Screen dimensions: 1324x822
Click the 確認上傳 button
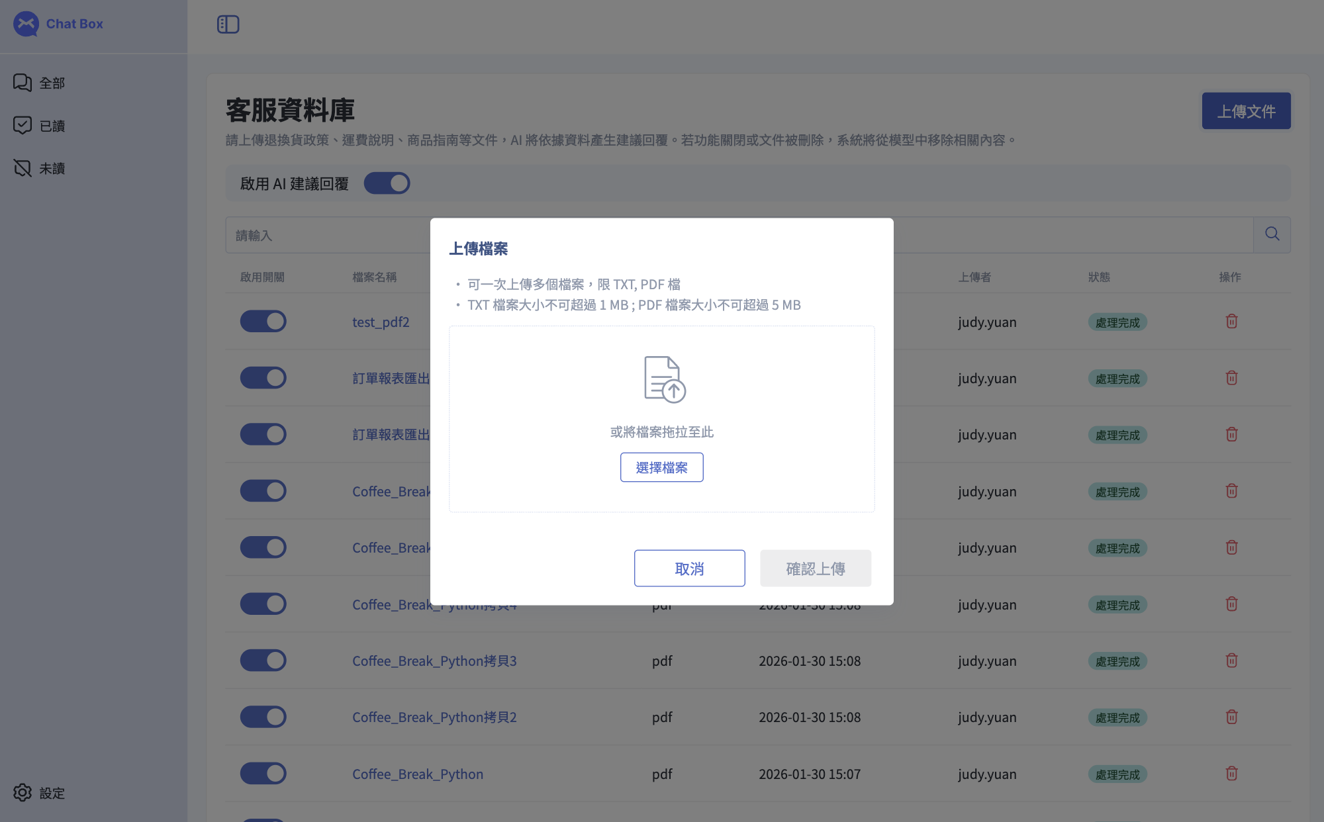click(815, 569)
